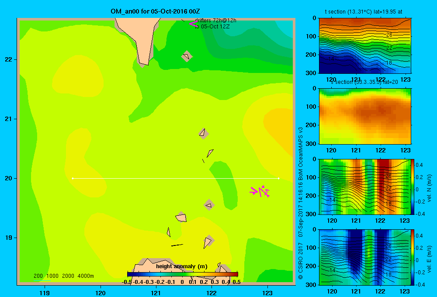Click the white section line's left endpoint
Screen dimensions: 437x297
tap(73, 178)
